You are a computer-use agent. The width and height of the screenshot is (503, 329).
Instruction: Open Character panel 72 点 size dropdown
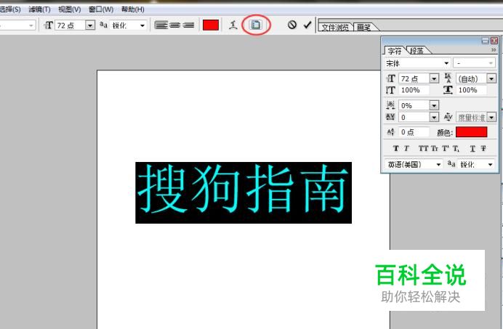pyautogui.click(x=434, y=78)
